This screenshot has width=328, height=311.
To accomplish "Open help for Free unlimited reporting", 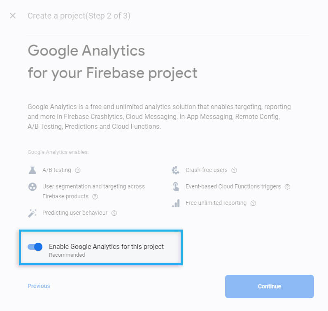I will [253, 203].
